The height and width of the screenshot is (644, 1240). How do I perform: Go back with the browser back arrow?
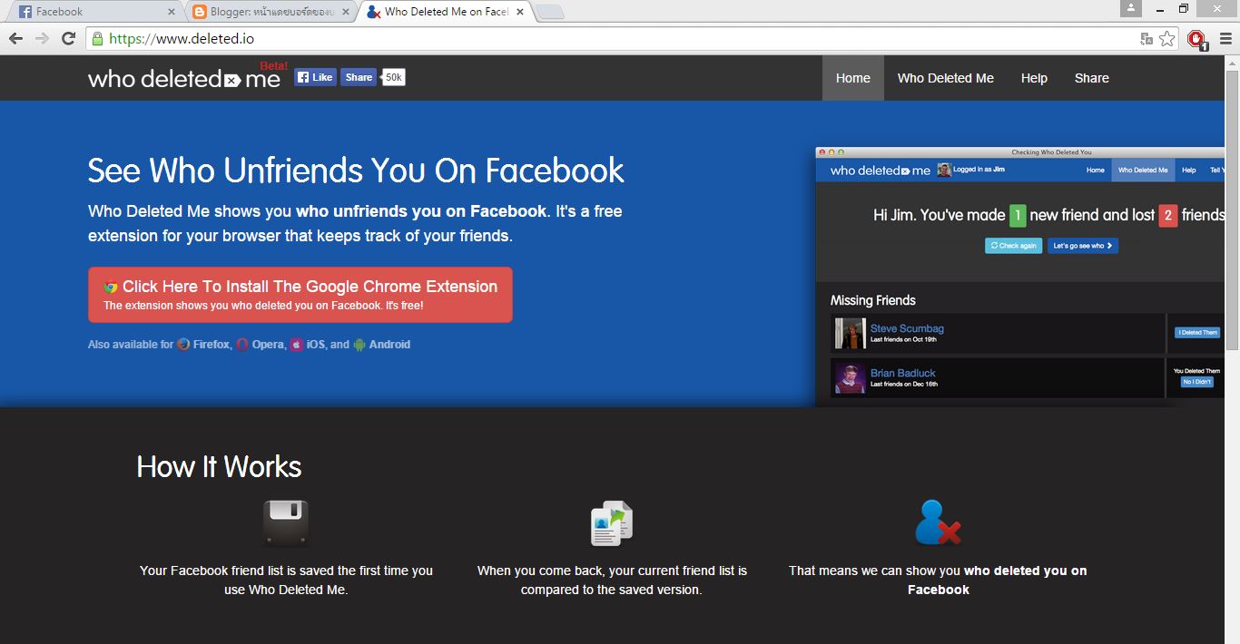tap(15, 39)
